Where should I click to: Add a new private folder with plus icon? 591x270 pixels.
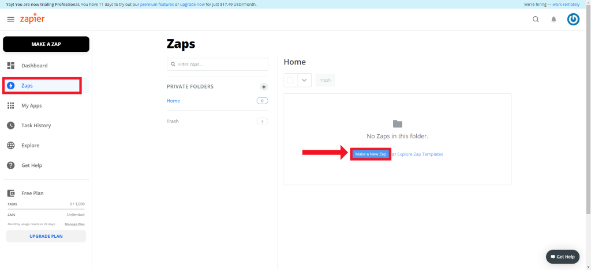(264, 88)
